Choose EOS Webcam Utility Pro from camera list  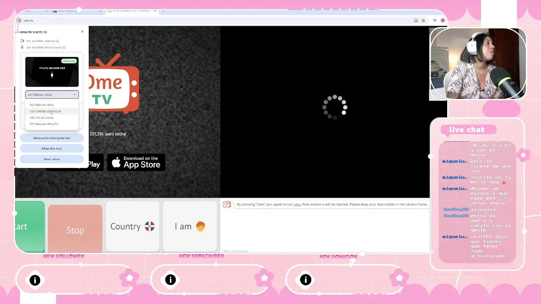[52, 124]
